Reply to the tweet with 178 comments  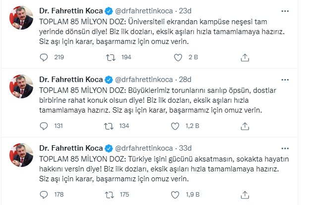pos(44,195)
